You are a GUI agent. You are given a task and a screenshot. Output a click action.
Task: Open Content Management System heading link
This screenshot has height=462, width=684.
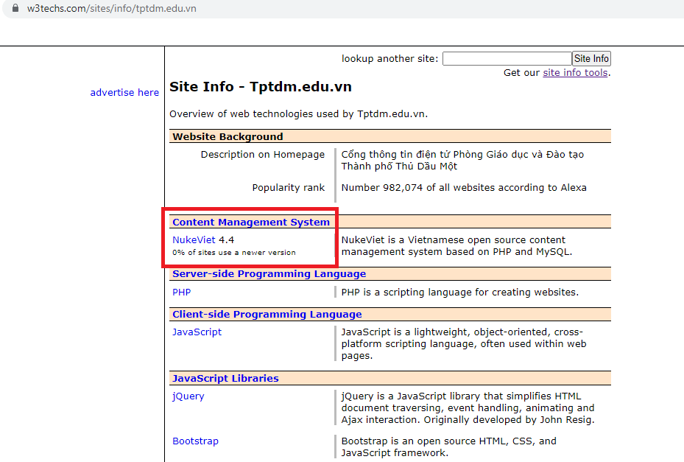coord(251,222)
